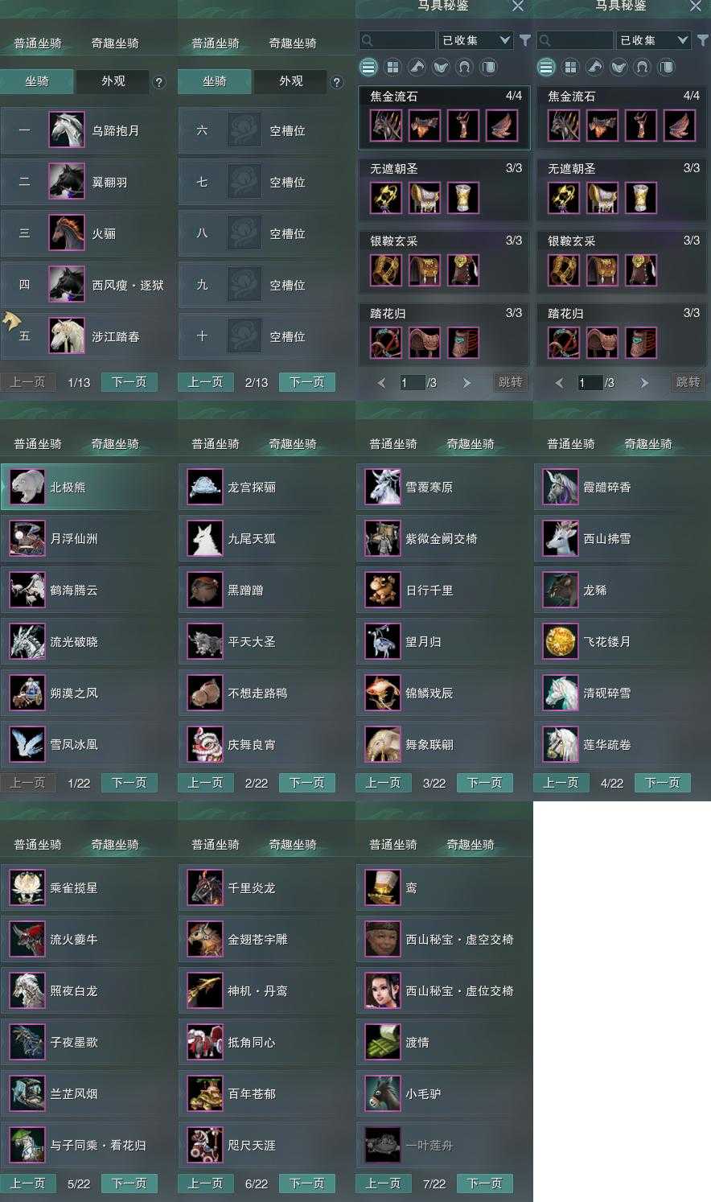
Task: Click the 北极熊 polar bear icon
Action: coord(27,488)
